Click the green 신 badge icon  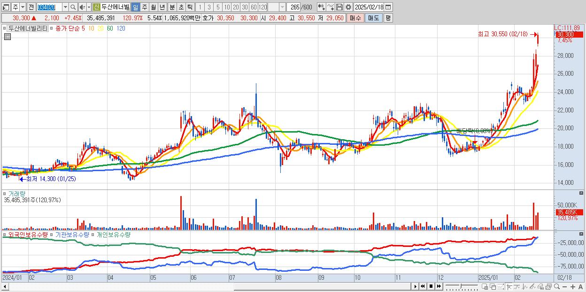click(x=96, y=7)
